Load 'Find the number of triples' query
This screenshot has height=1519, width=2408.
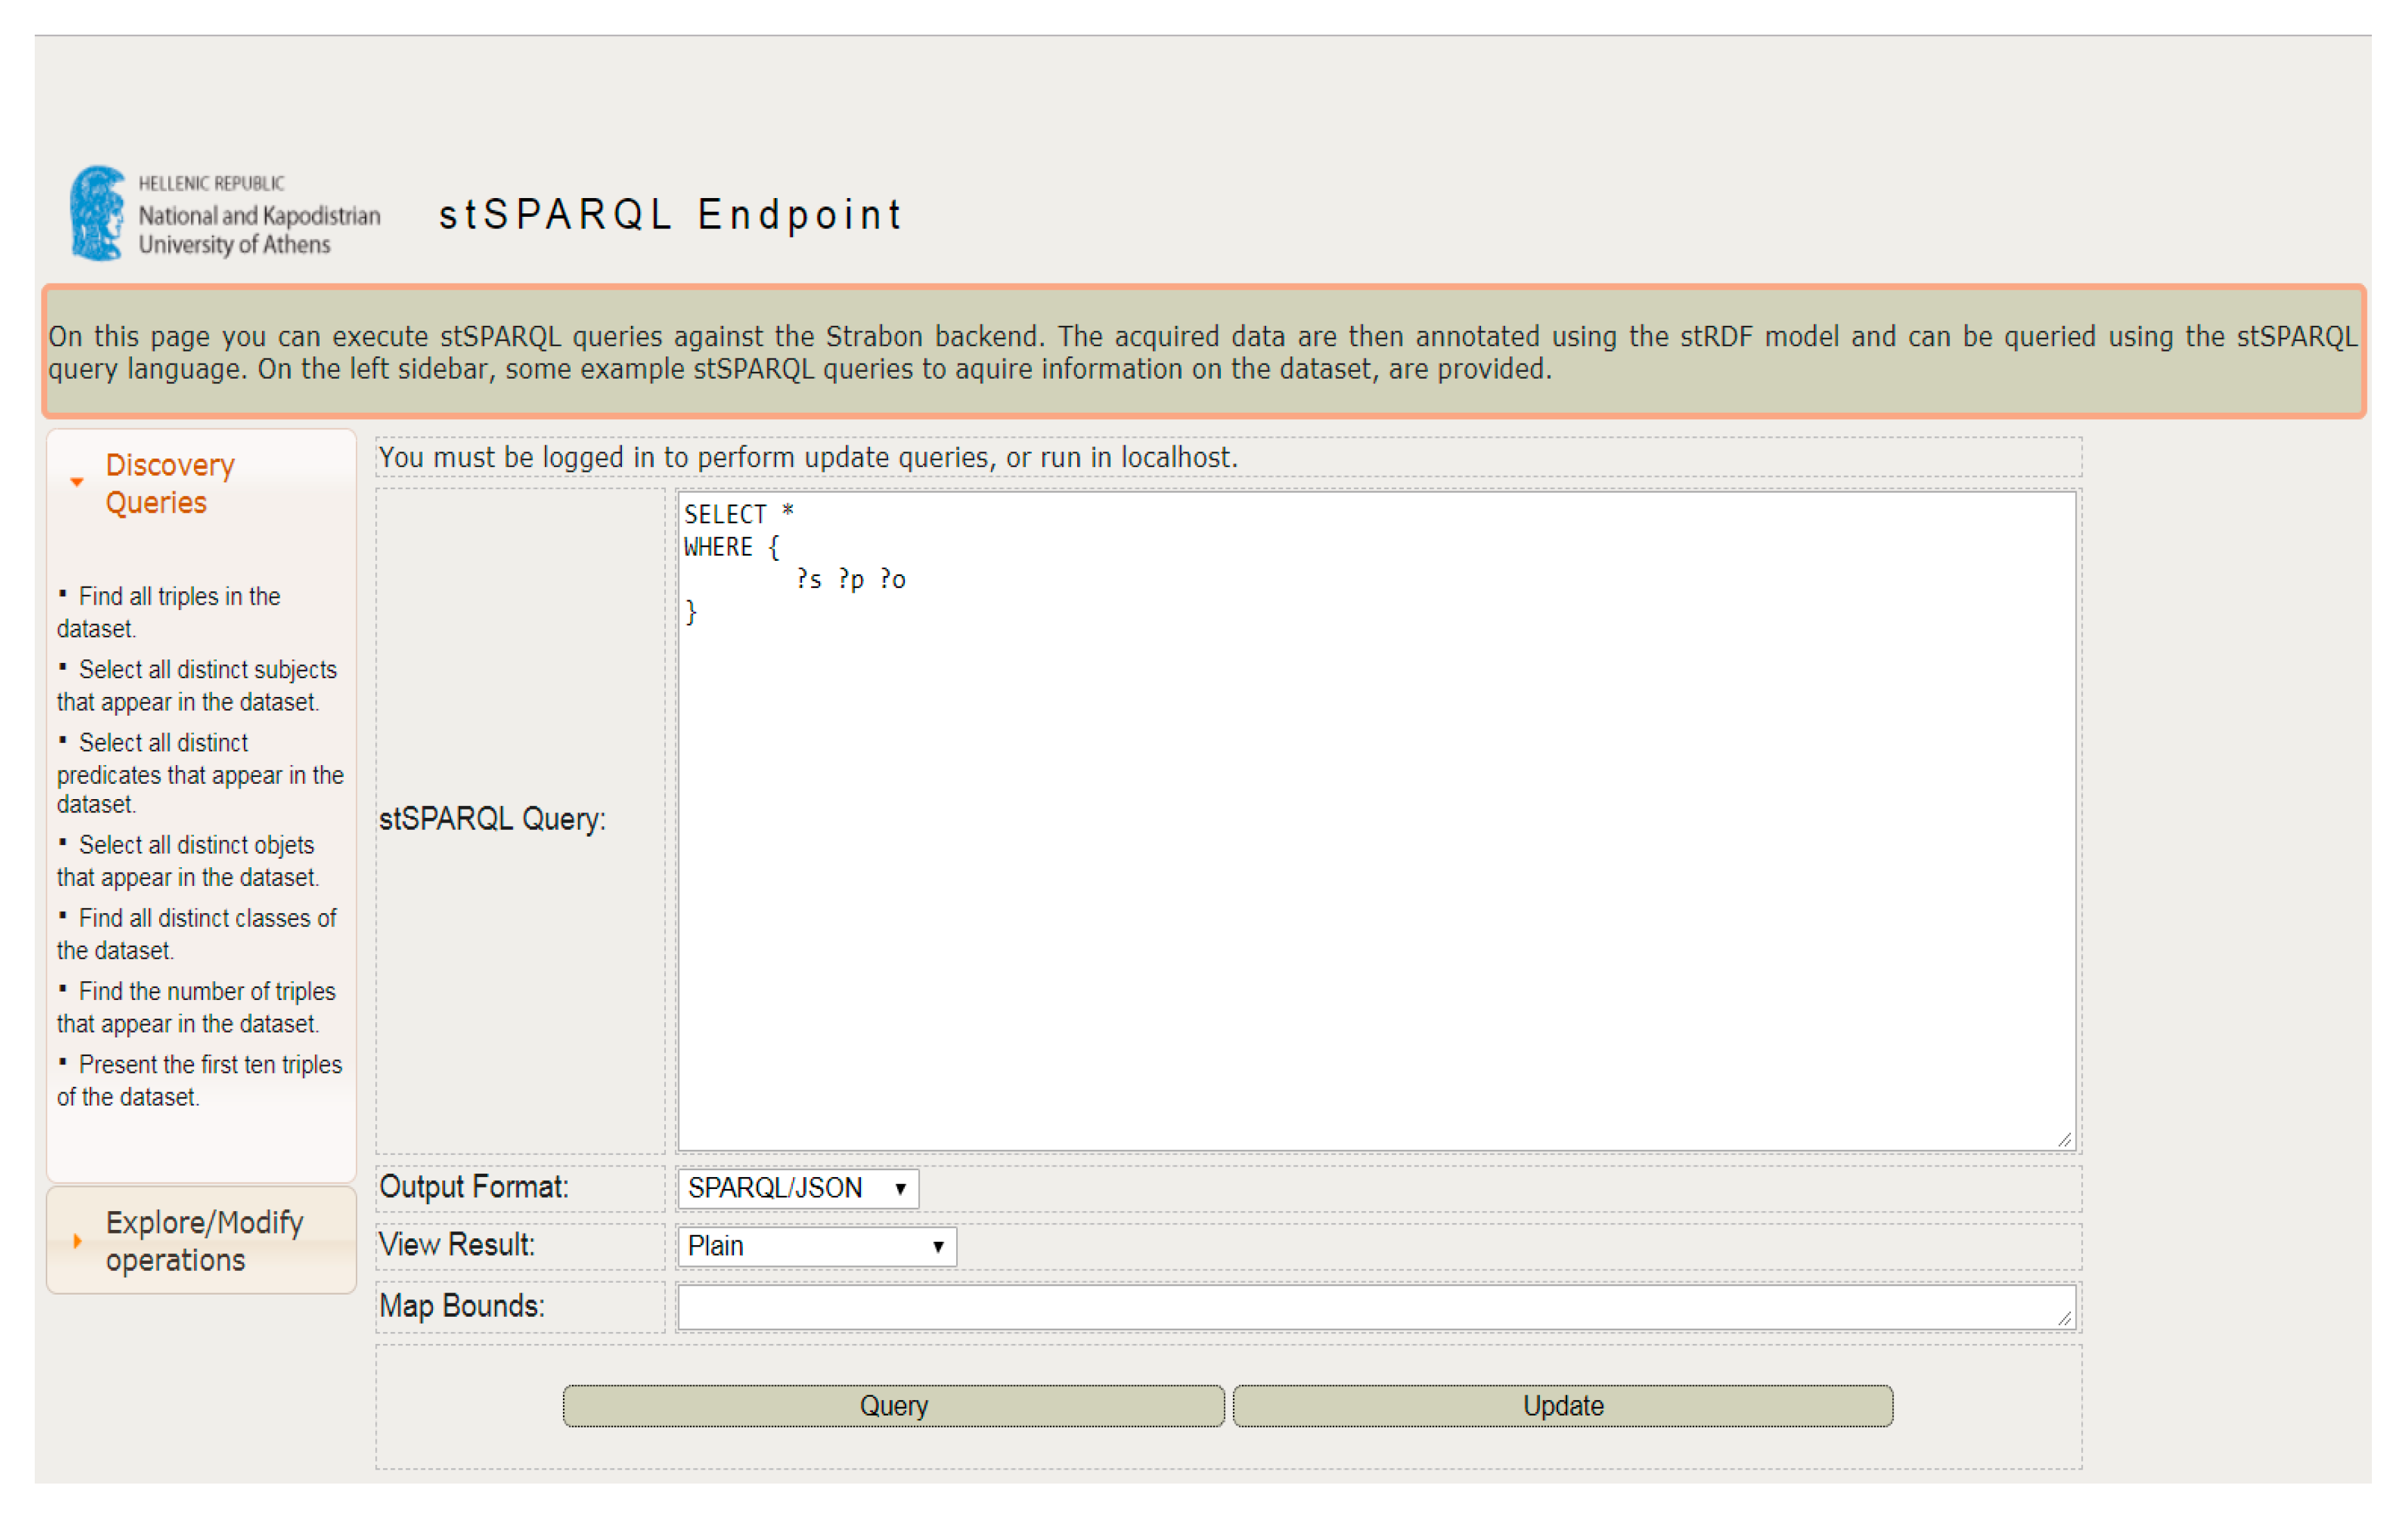coord(207,991)
